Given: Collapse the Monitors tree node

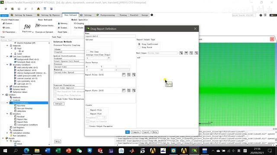Looking at the screenshot, I should point(7,114).
